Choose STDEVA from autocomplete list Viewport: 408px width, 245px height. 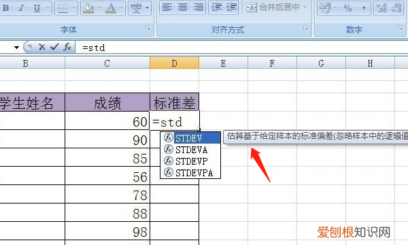point(190,150)
